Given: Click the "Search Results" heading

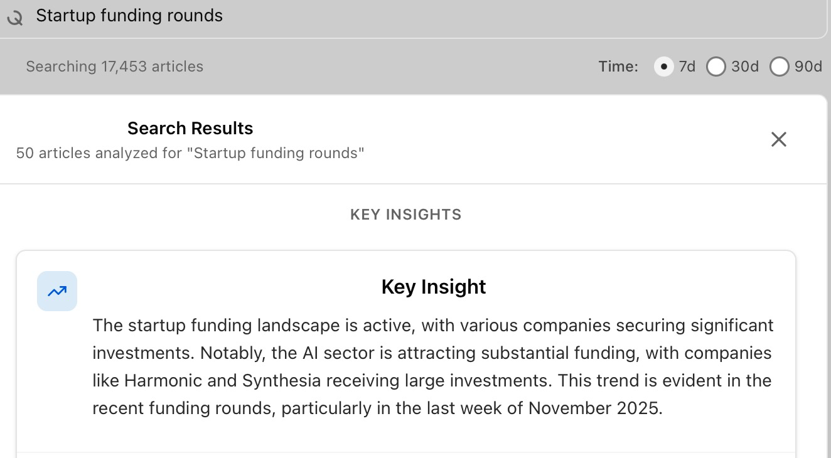Looking at the screenshot, I should [190, 129].
